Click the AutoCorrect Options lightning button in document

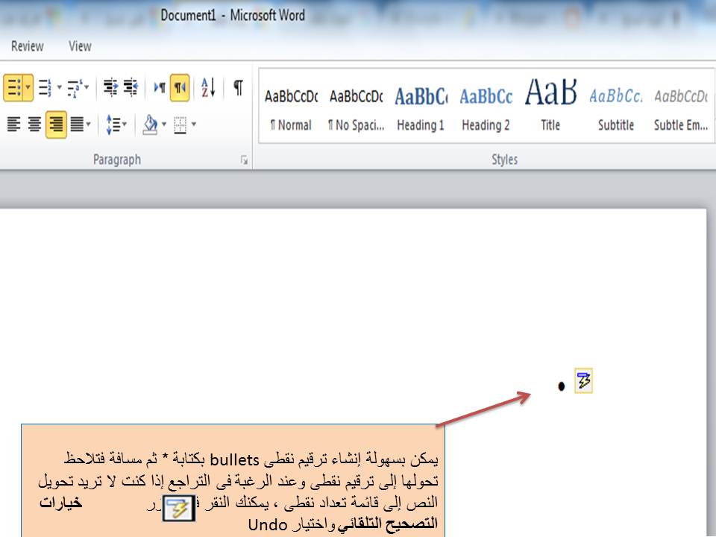[x=583, y=380]
